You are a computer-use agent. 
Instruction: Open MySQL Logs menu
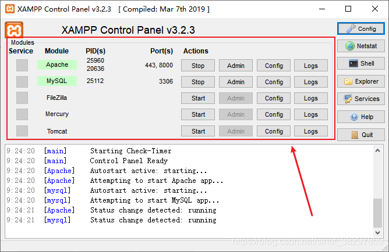pyautogui.click(x=311, y=82)
